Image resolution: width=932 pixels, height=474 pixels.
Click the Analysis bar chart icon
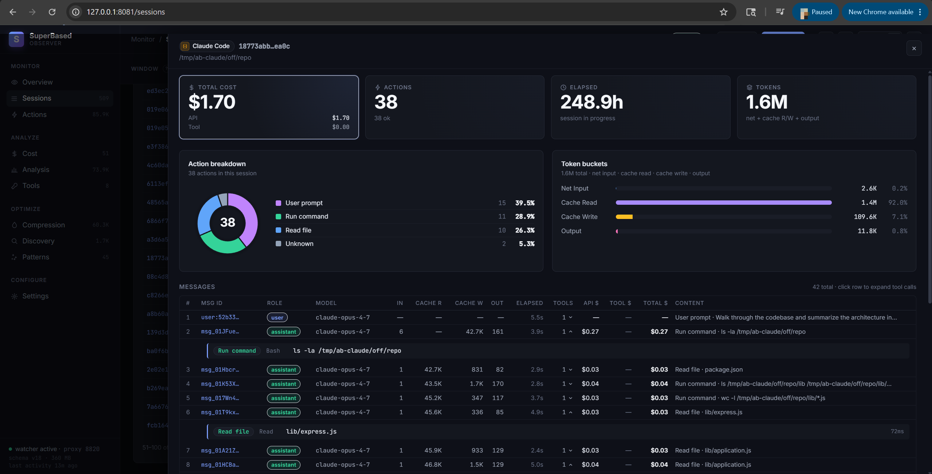15,170
